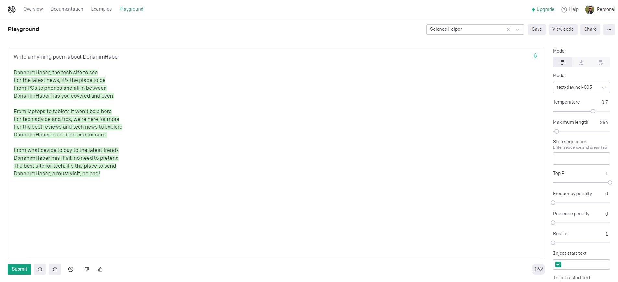Click the Inject start text field
Image resolution: width=618 pixels, height=282 pixels.
click(581, 264)
